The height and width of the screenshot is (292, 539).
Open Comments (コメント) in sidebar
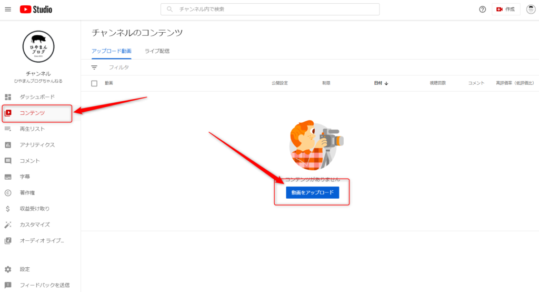pyautogui.click(x=29, y=161)
